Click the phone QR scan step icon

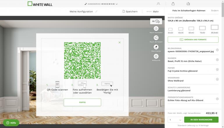(57, 84)
